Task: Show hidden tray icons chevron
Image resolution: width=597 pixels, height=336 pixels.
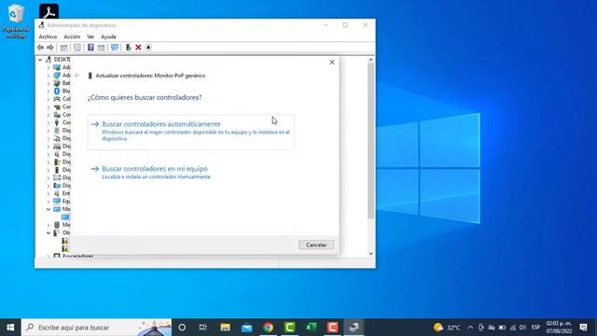Action: [x=470, y=328]
